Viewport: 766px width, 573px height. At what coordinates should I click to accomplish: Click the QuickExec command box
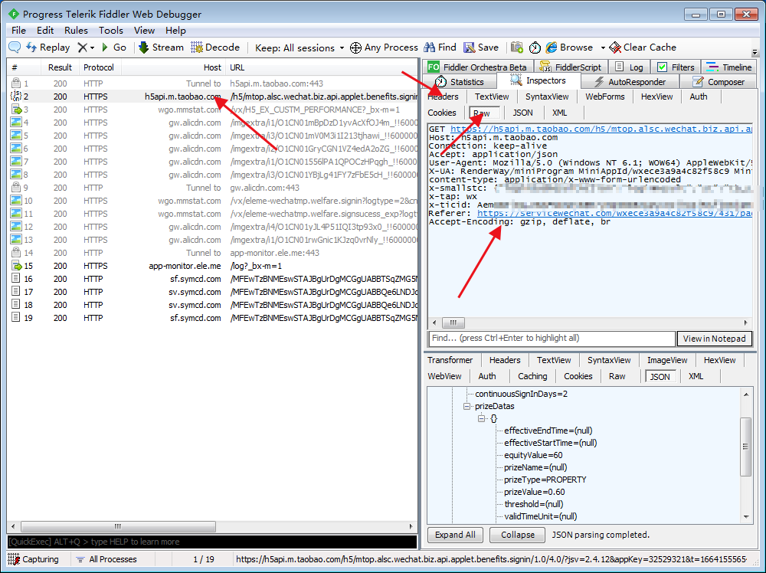point(212,542)
